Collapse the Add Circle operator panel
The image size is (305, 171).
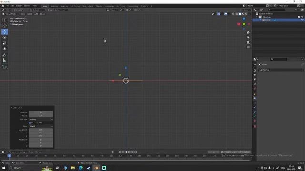(x=12, y=108)
